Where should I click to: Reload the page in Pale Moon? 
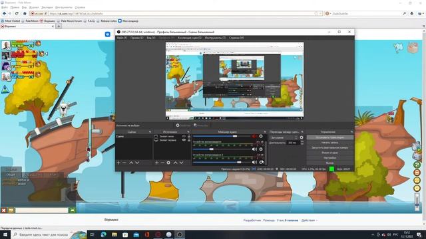pos(17,13)
